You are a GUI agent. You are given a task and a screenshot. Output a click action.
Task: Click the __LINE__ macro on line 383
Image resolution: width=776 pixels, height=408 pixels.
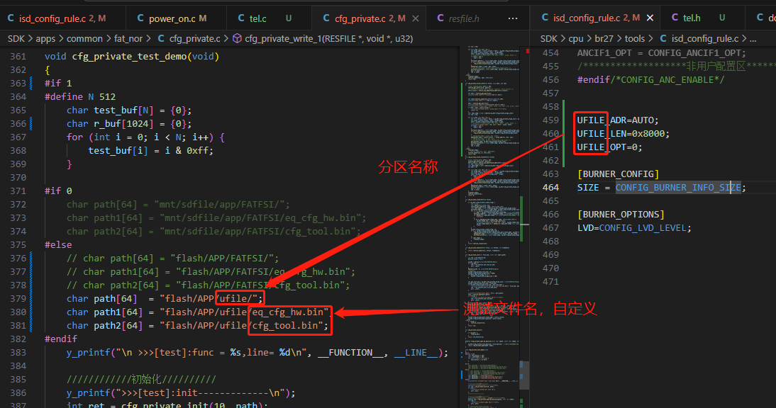tap(416, 352)
